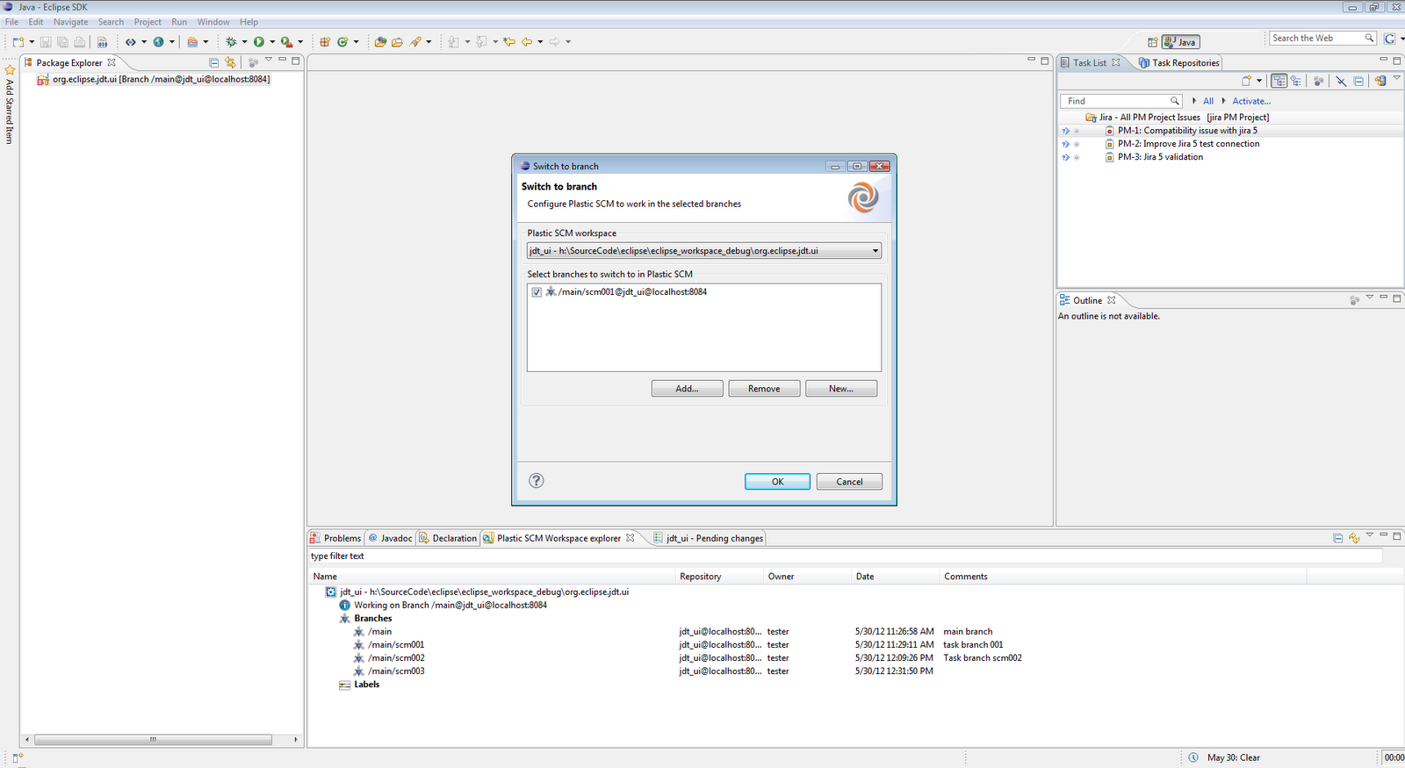Uncheck the /main/scm001 branch checkbox
This screenshot has width=1405, height=768.
[x=537, y=292]
